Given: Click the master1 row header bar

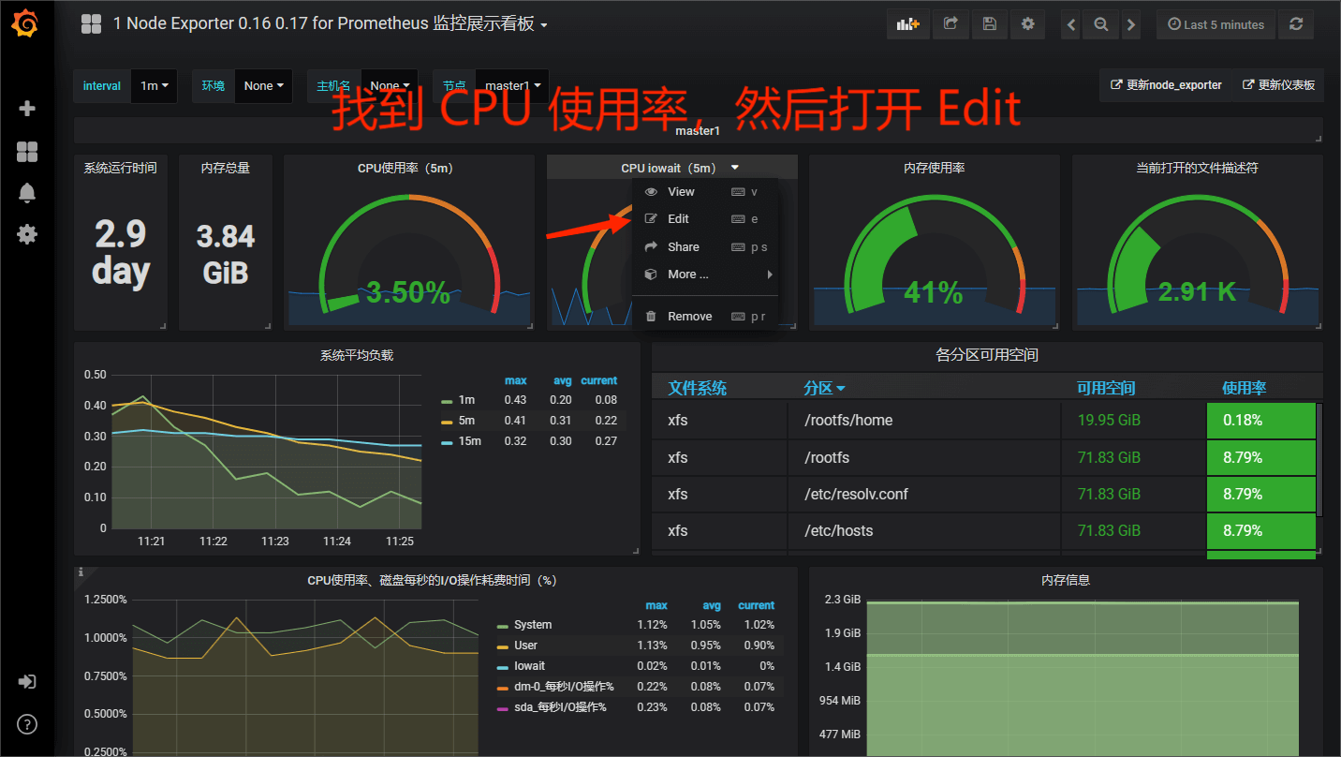Looking at the screenshot, I should tap(698, 130).
